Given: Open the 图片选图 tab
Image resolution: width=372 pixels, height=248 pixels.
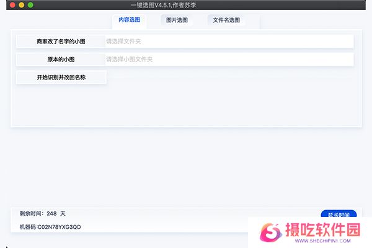Looking at the screenshot, I should click(177, 20).
